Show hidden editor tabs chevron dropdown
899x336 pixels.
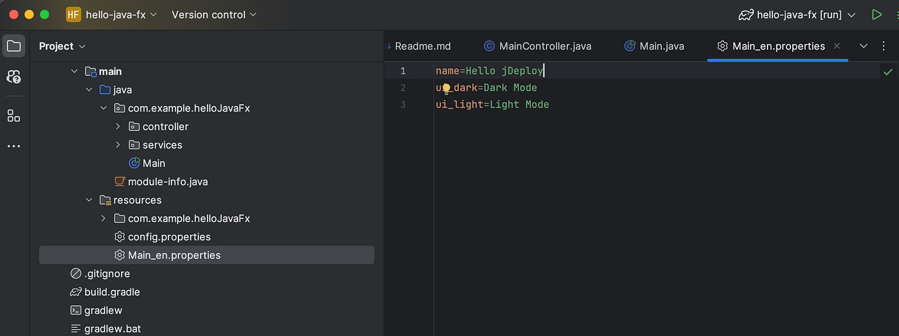click(864, 46)
